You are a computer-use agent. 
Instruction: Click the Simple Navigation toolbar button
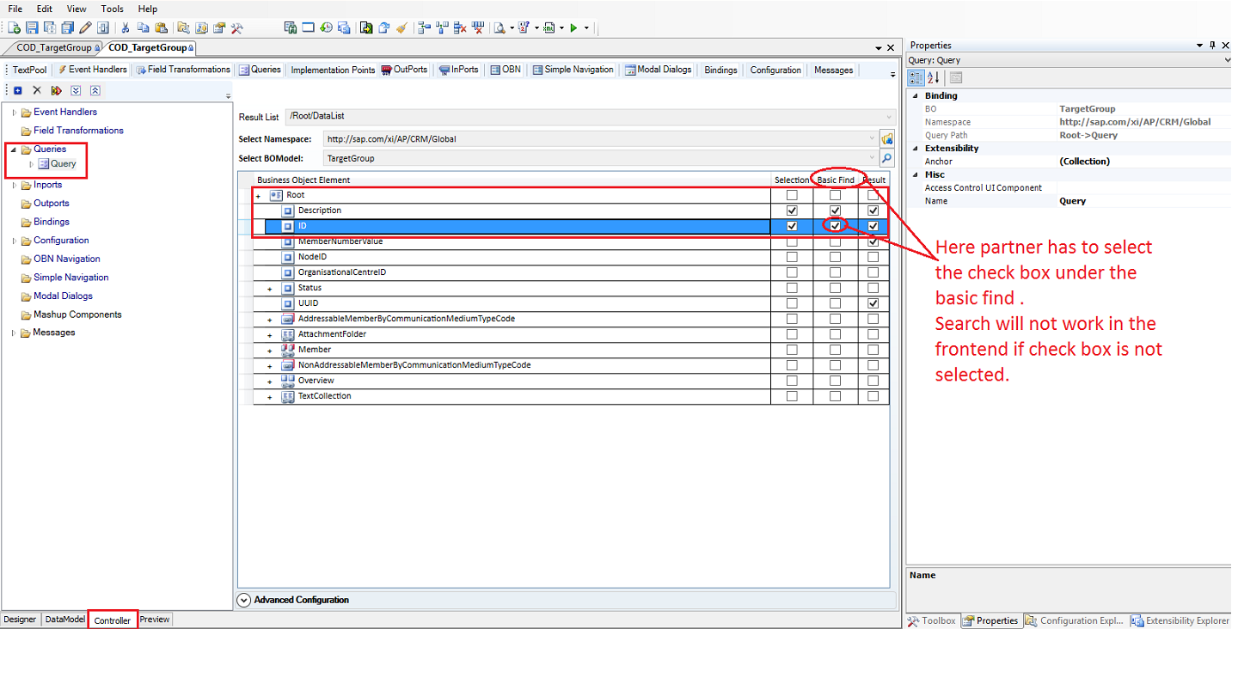point(573,70)
